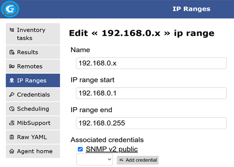This screenshot has height=167, width=234.
Task: Click the Raw YAML clipboard icon
Action: tap(12, 137)
